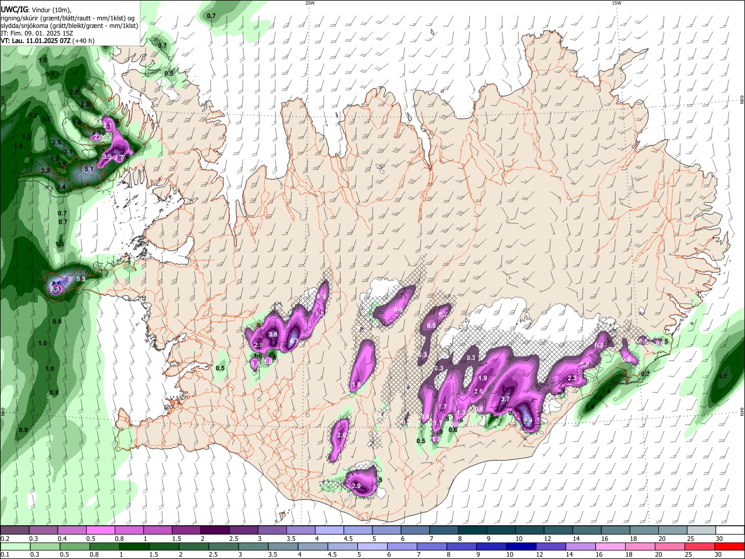Click the 1.8 snow value in central south

(356, 385)
